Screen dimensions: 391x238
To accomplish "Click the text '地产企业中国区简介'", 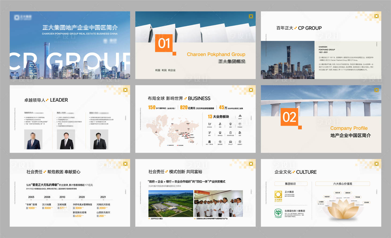I will pyautogui.click(x=351, y=135).
